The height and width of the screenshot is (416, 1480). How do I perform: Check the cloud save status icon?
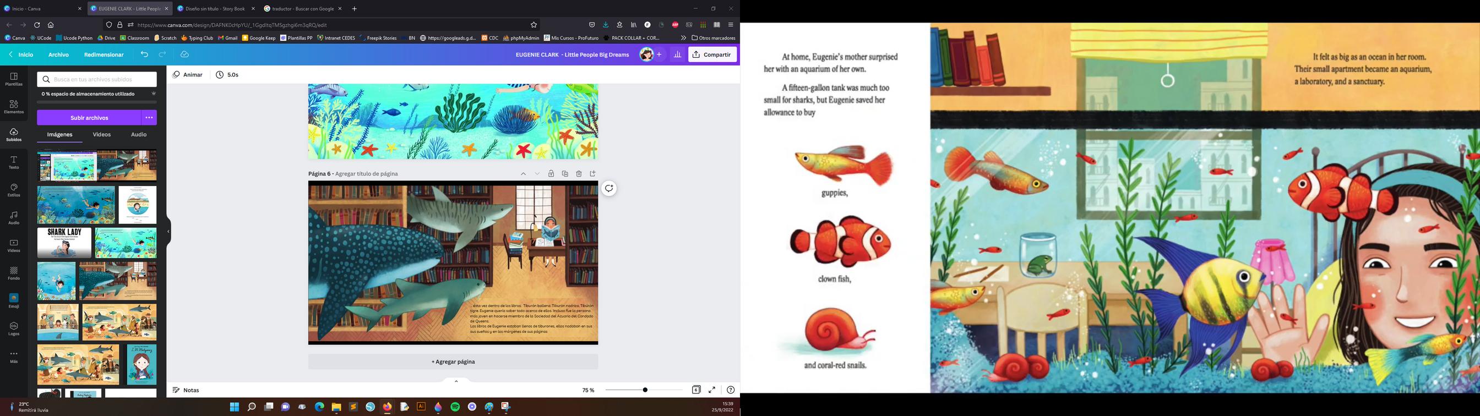(184, 54)
